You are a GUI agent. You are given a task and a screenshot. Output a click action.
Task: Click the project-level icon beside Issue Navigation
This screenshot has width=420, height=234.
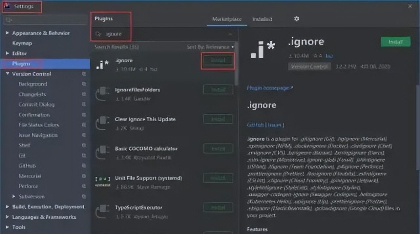pyautogui.click(x=84, y=135)
